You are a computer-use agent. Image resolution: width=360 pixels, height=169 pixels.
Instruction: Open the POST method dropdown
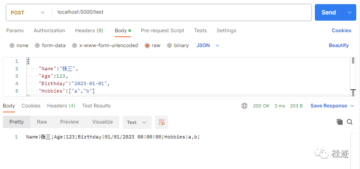click(28, 12)
